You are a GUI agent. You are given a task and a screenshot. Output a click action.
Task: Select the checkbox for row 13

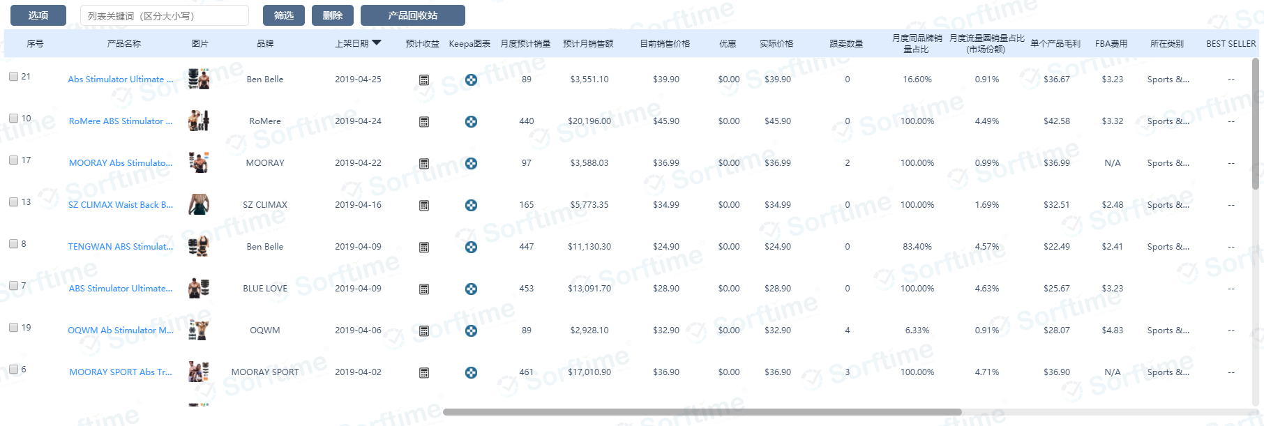click(13, 202)
